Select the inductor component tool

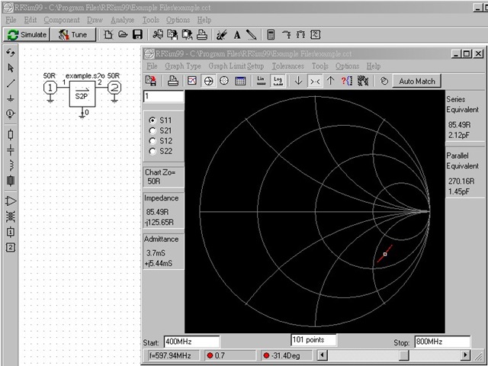[11, 165]
